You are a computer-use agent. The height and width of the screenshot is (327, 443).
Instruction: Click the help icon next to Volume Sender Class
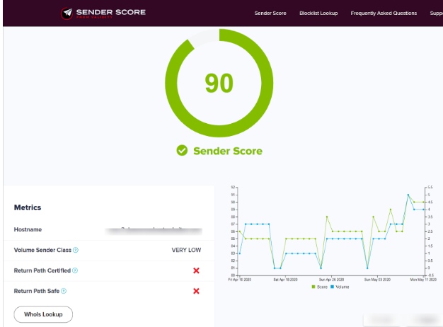click(76, 250)
